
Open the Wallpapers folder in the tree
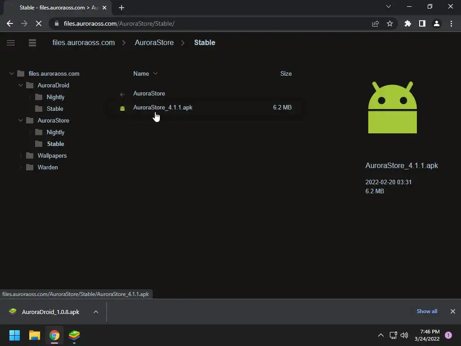point(52,155)
